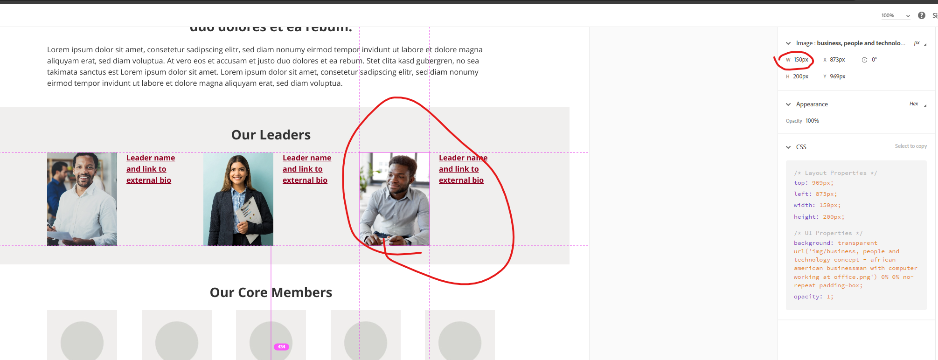Open the px units dropdown
This screenshot has height=360, width=938.
click(920, 43)
